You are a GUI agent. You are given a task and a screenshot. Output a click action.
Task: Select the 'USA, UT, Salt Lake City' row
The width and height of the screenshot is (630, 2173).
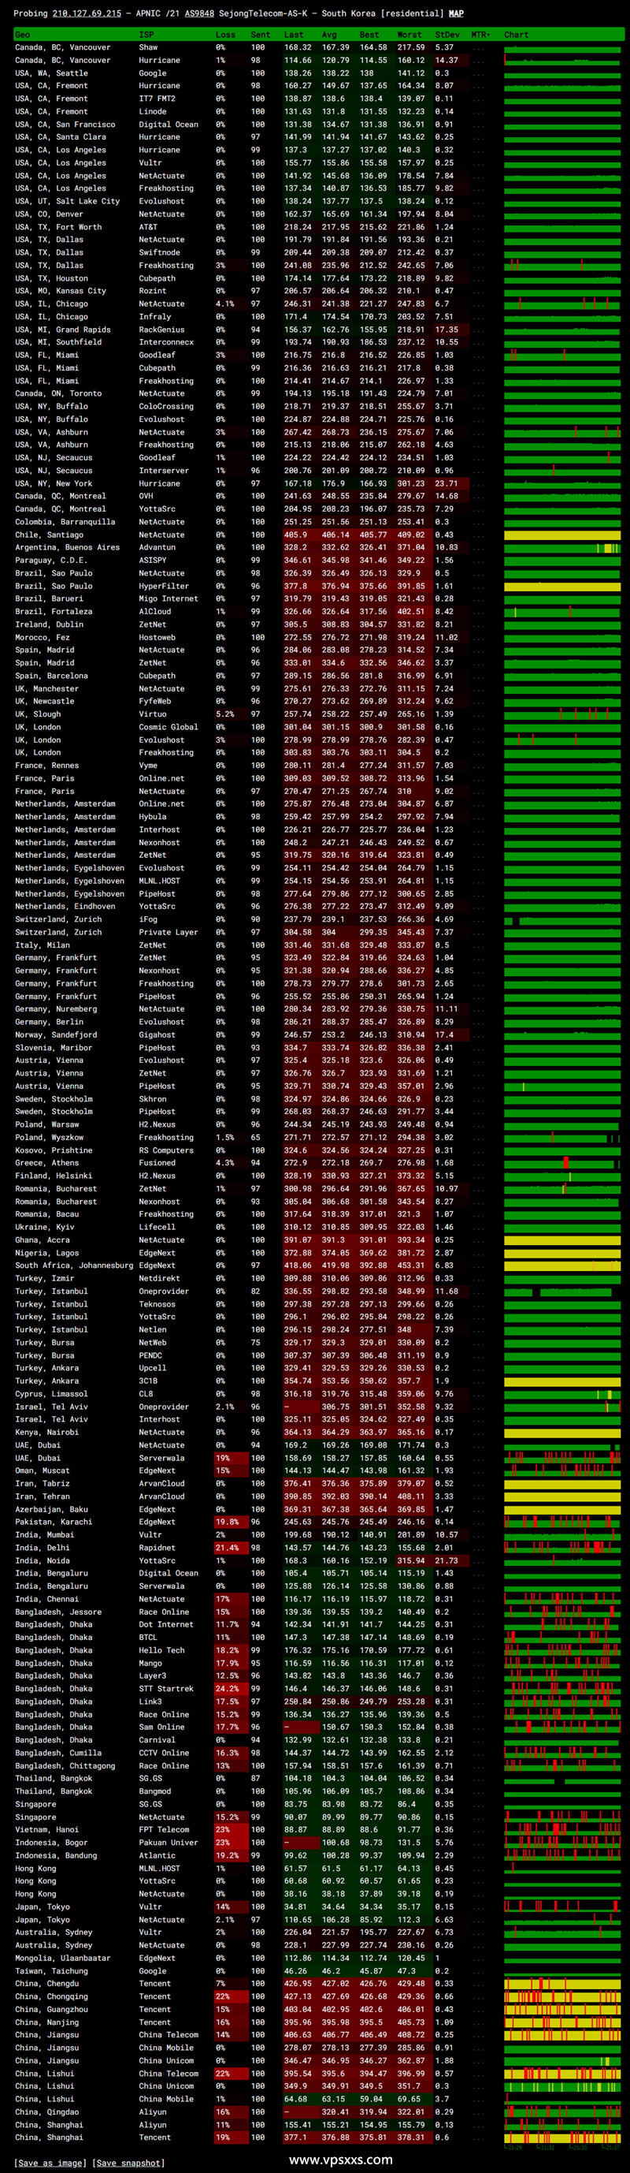tap(319, 202)
